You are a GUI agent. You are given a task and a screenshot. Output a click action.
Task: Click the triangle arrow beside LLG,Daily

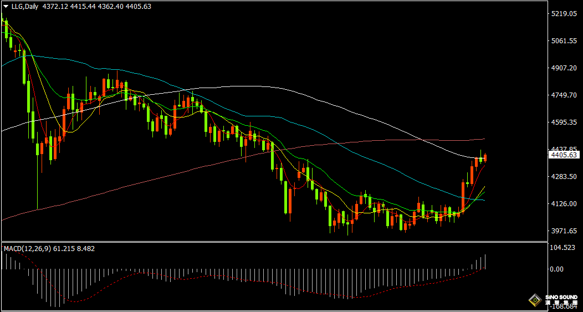(6, 7)
